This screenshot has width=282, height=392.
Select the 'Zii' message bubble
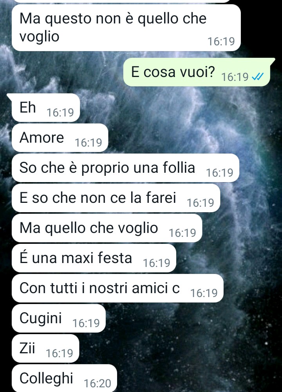(45, 349)
